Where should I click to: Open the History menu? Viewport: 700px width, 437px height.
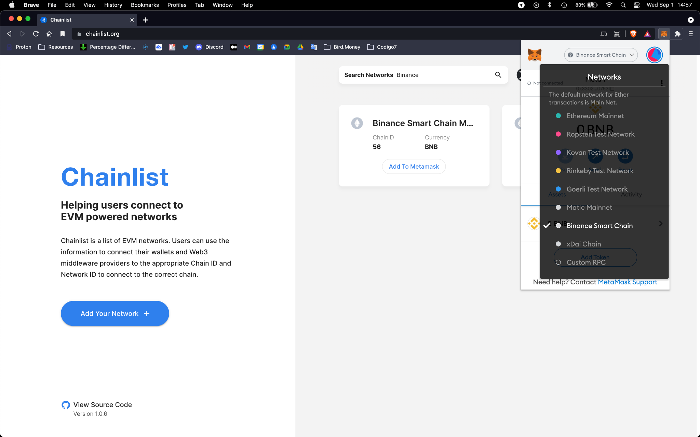[x=113, y=5]
